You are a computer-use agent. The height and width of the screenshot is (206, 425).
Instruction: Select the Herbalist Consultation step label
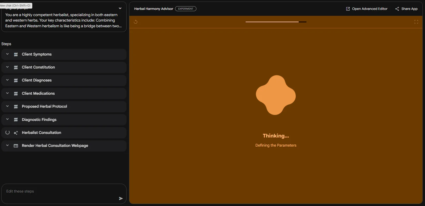pyautogui.click(x=42, y=133)
